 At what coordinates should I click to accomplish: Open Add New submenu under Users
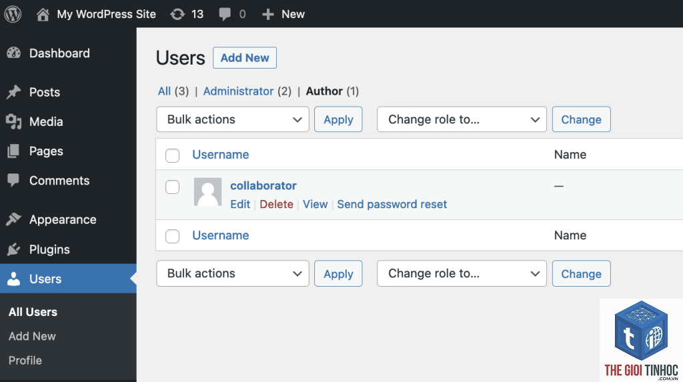pyautogui.click(x=32, y=336)
